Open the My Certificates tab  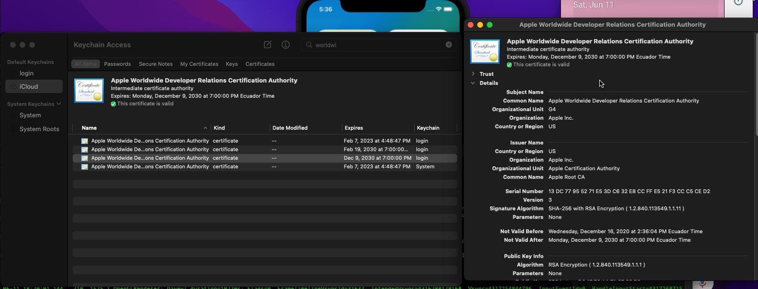[199, 64]
